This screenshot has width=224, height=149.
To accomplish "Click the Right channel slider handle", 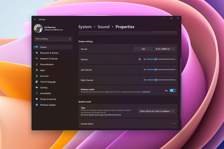I will coord(156,80).
